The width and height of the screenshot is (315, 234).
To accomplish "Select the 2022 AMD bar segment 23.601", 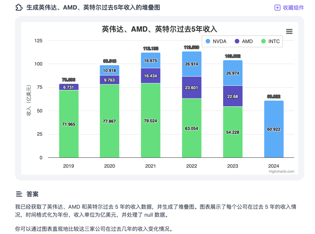I will (x=192, y=88).
